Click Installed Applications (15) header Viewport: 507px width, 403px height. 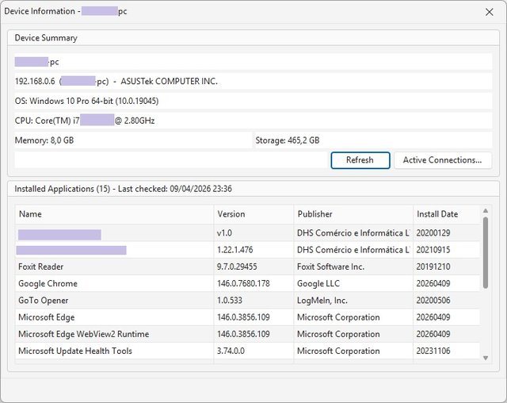click(124, 189)
